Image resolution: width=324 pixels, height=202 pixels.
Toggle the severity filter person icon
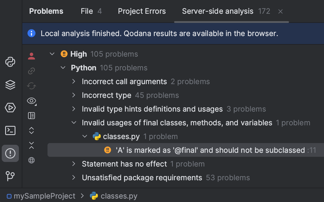[31, 56]
